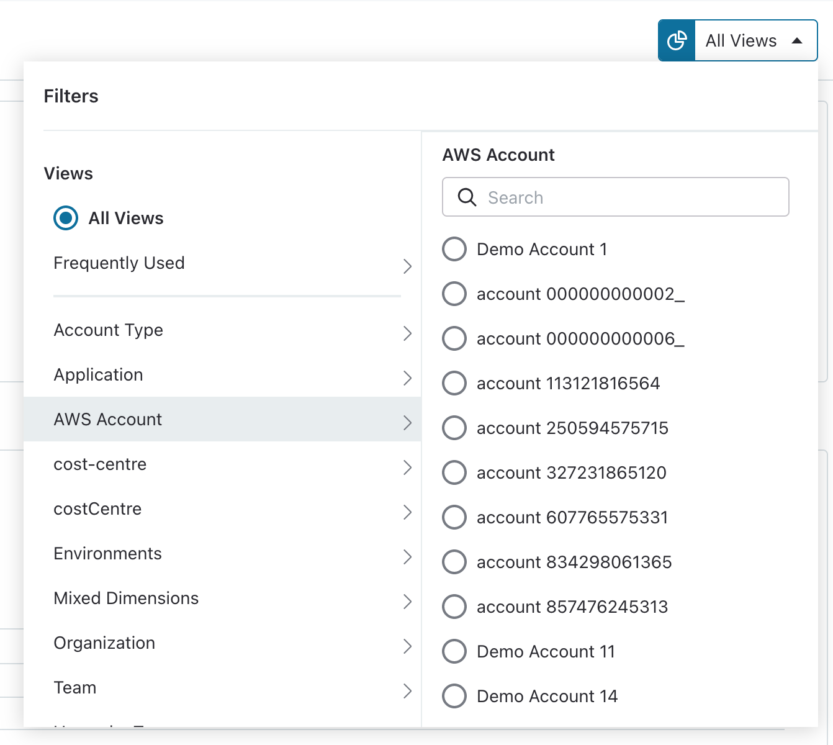
Task: Open cost-centre filter category
Action: [x=222, y=464]
